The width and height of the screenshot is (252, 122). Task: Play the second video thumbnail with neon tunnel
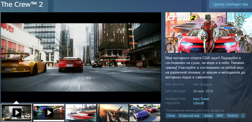[49, 113]
